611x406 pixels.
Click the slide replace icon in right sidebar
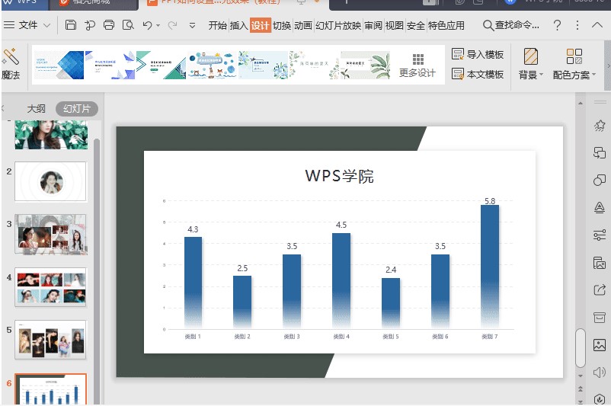[x=600, y=152]
